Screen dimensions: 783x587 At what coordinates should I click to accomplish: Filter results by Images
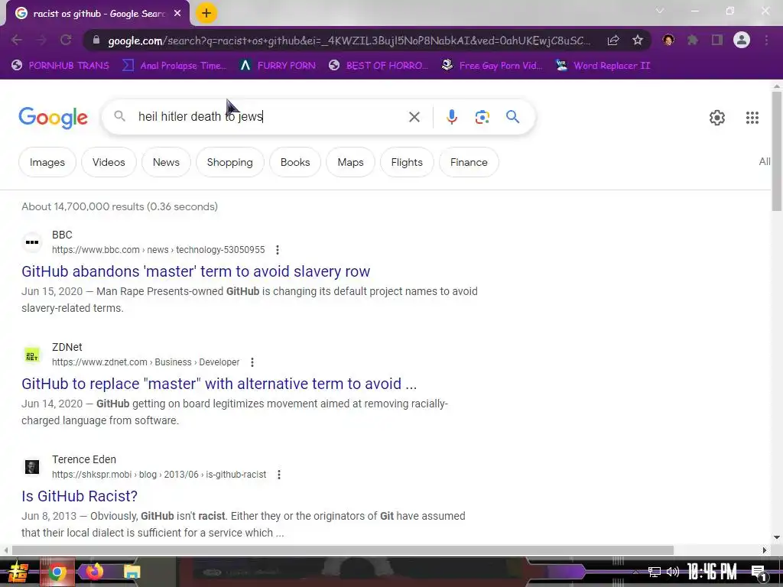47,162
